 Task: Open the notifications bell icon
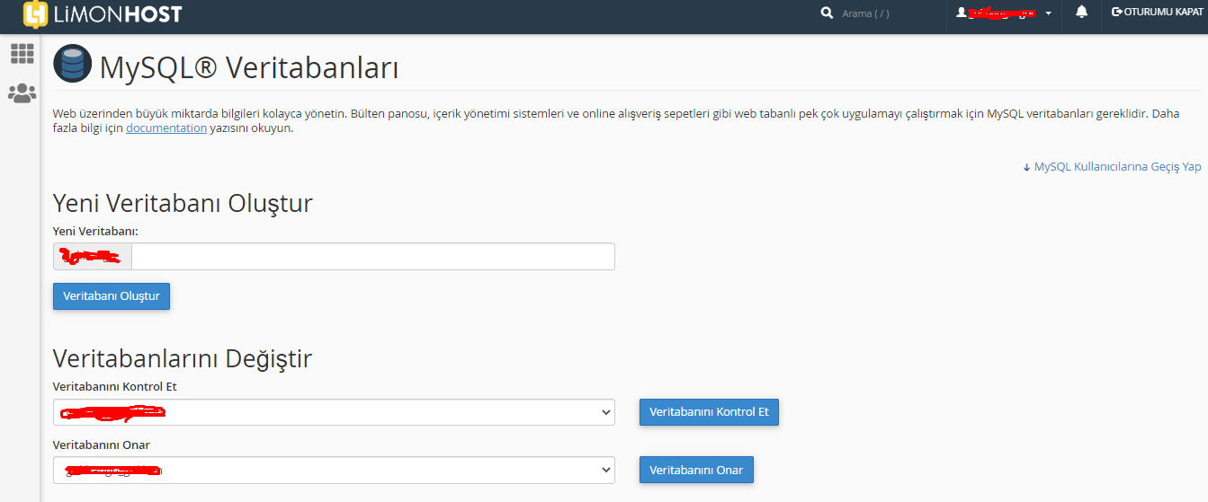pos(1082,12)
